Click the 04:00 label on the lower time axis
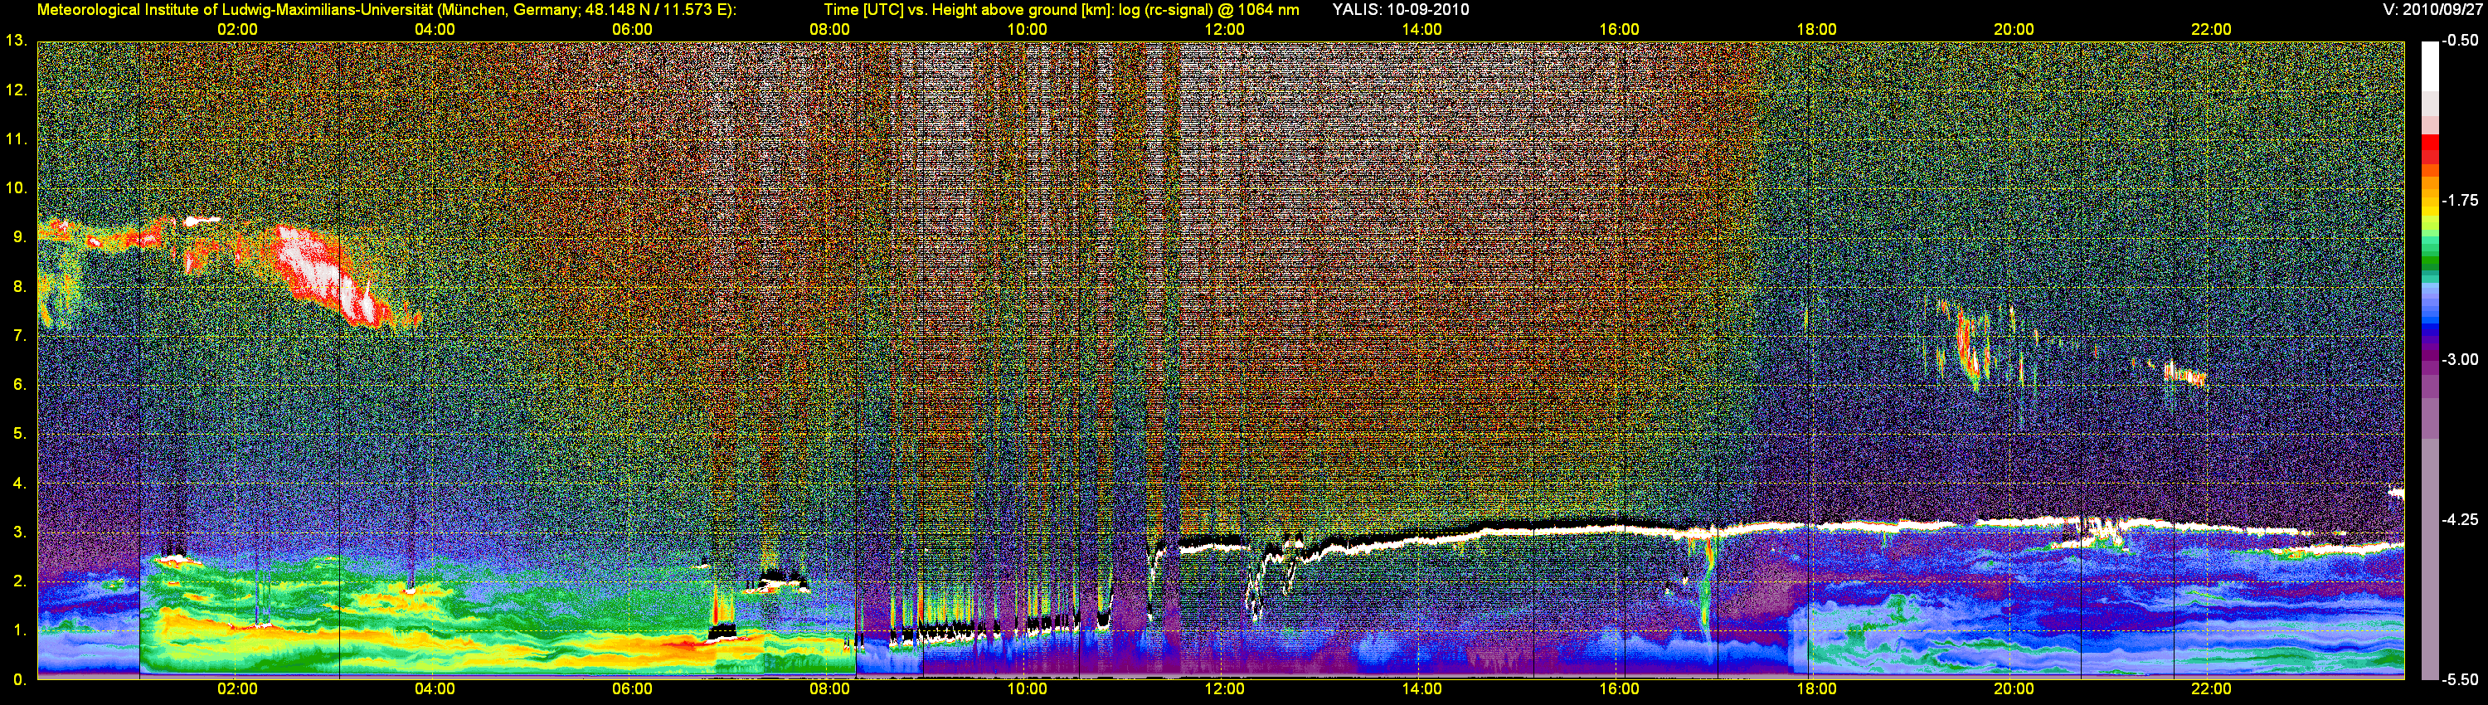The image size is (2488, 705). 435,689
